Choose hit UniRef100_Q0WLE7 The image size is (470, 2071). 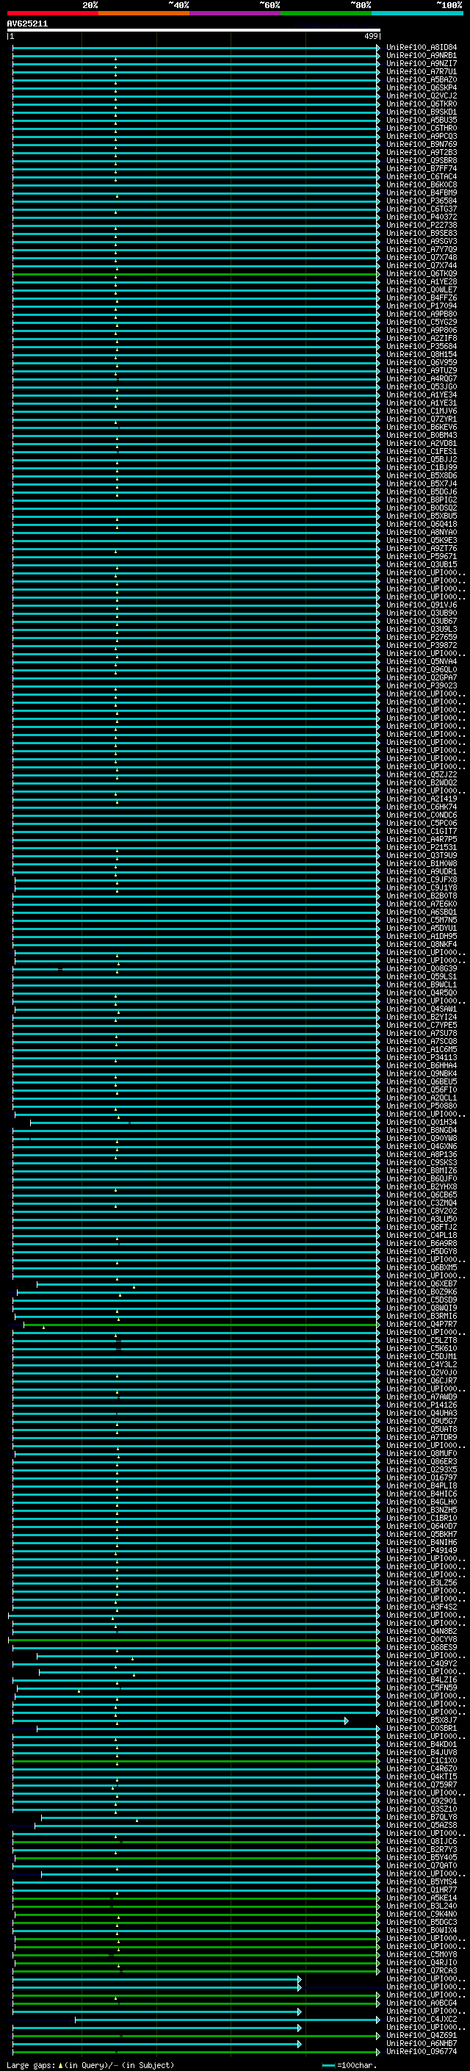[422, 289]
